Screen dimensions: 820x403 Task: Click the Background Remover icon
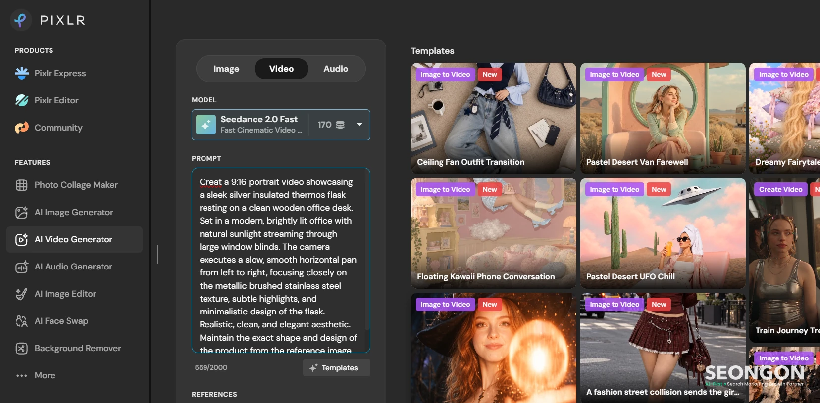pos(22,348)
